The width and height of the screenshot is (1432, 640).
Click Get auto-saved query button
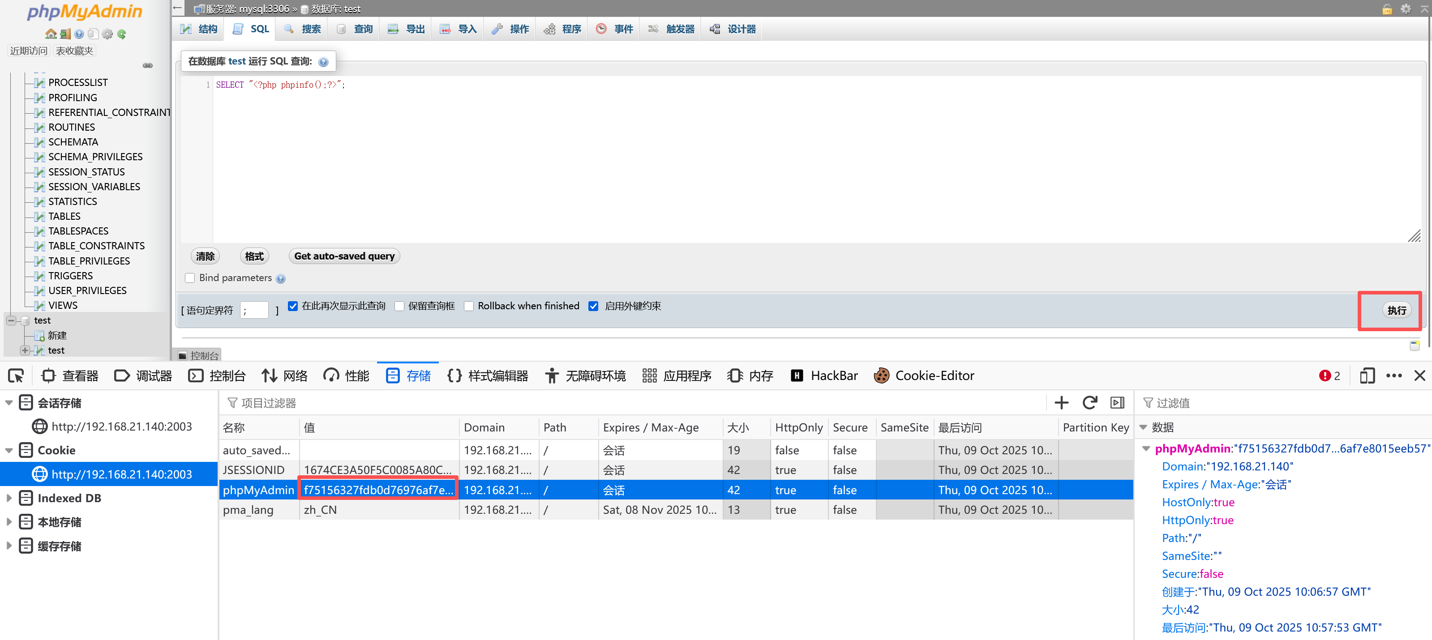click(344, 256)
